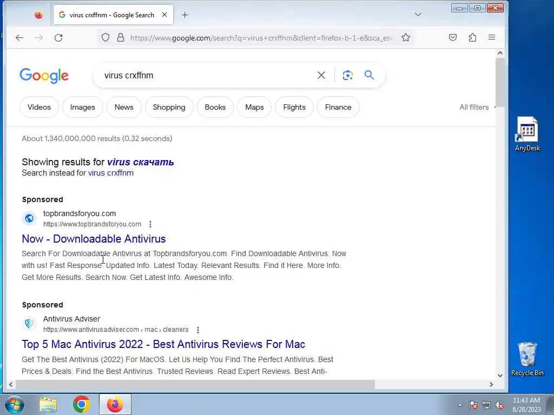
Task: Show hidden system tray icons
Action: 460,405
